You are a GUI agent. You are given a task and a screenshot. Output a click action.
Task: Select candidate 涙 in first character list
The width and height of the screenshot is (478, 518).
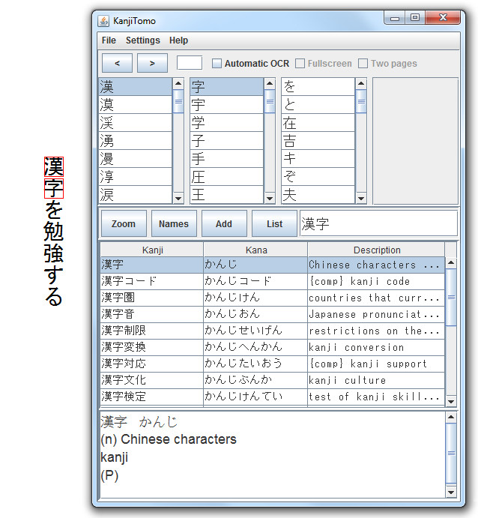(x=135, y=194)
